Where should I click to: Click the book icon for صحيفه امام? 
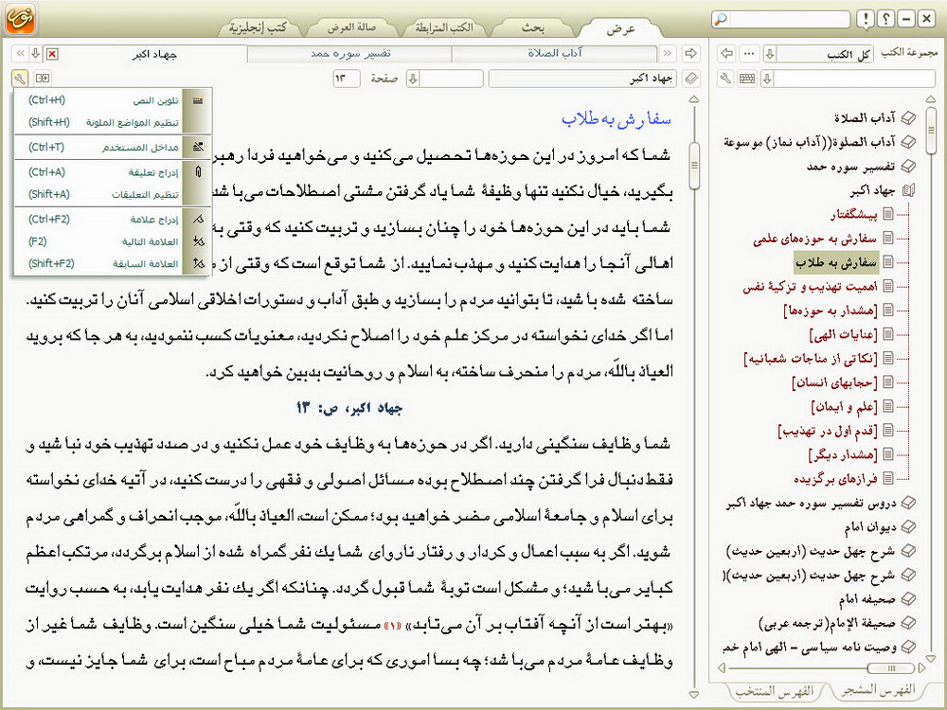[908, 598]
